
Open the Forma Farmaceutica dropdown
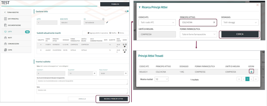pyautogui.click(x=198, y=34)
